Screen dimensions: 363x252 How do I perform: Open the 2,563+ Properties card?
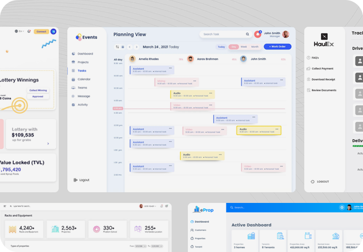tap(66, 229)
